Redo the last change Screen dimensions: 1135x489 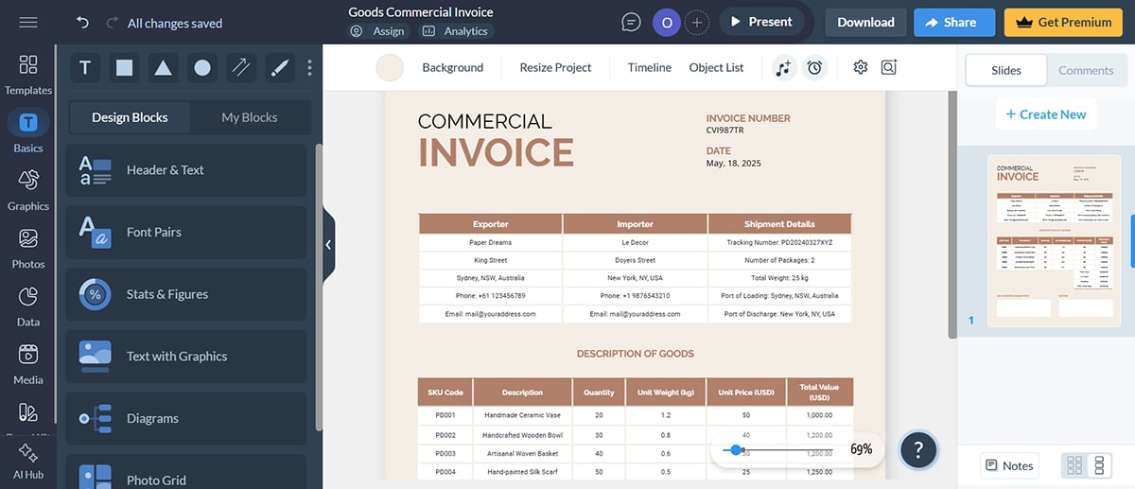point(113,23)
